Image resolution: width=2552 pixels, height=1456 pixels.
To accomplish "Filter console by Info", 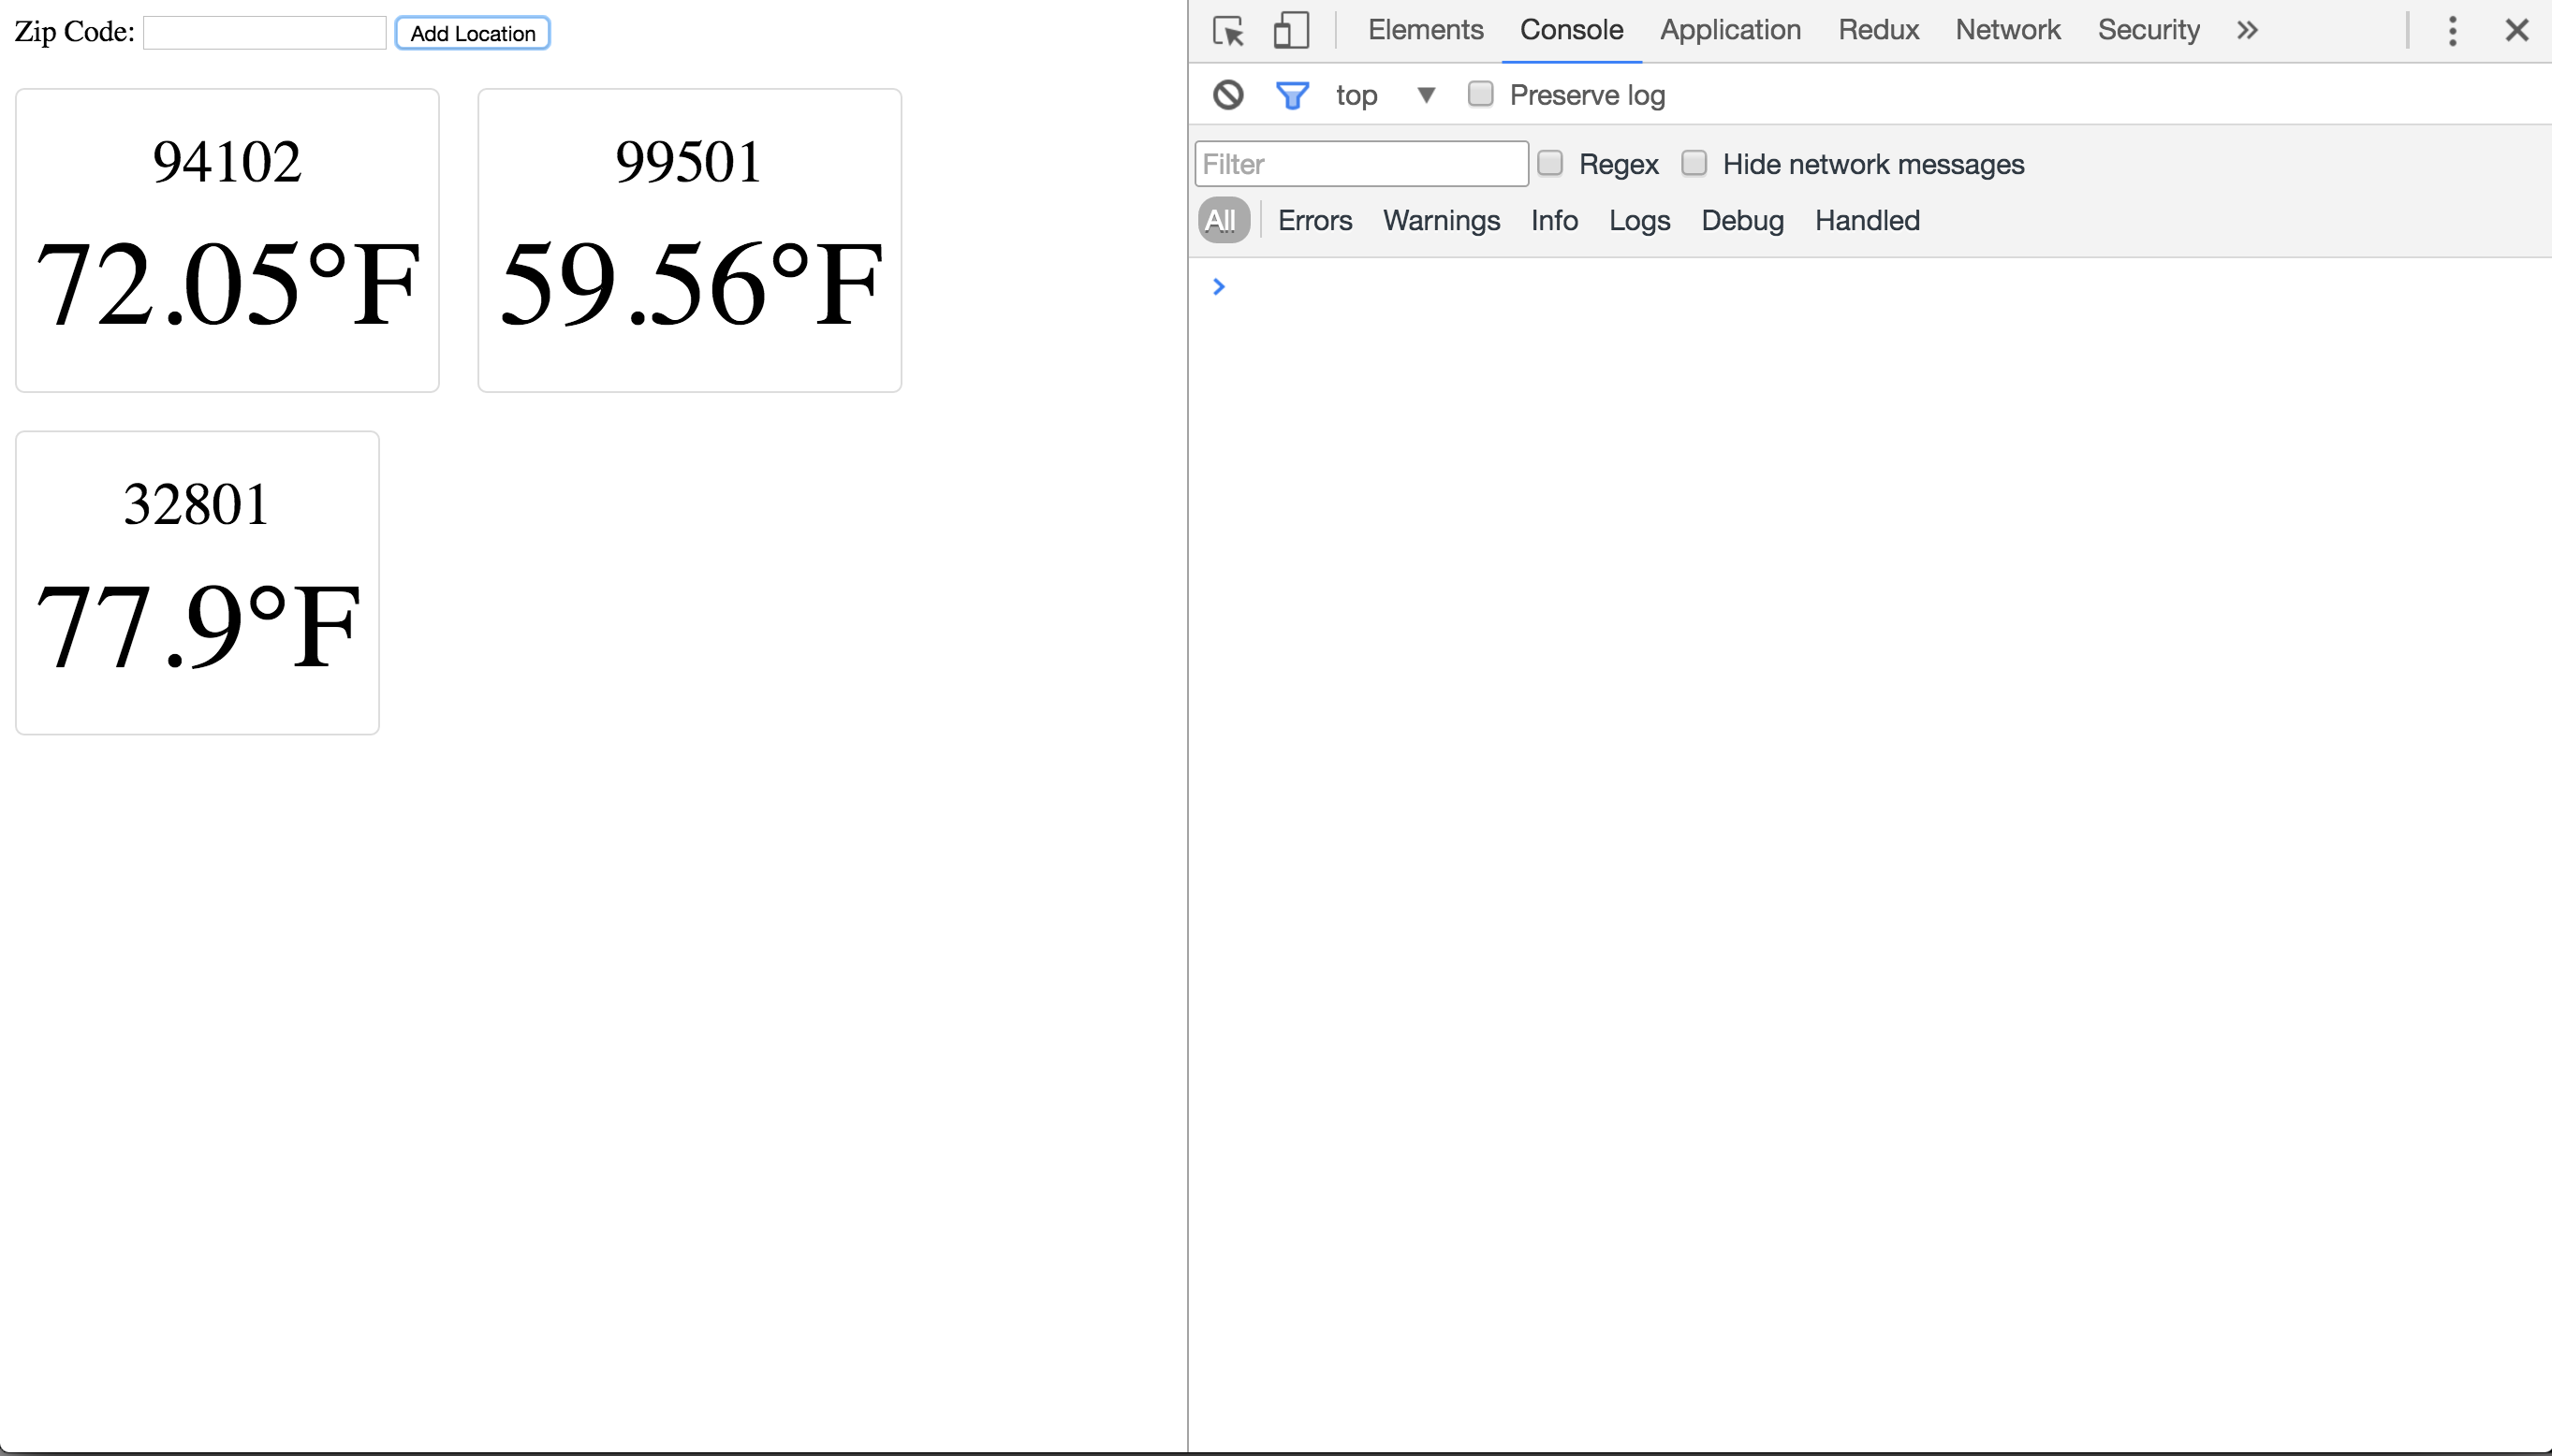I will (1554, 220).
